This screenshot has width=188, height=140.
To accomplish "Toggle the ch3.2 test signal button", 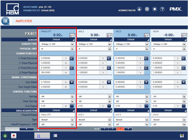I will click(109, 106).
